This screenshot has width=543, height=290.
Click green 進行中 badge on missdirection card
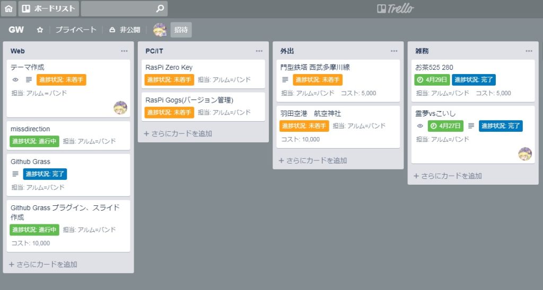click(x=34, y=141)
